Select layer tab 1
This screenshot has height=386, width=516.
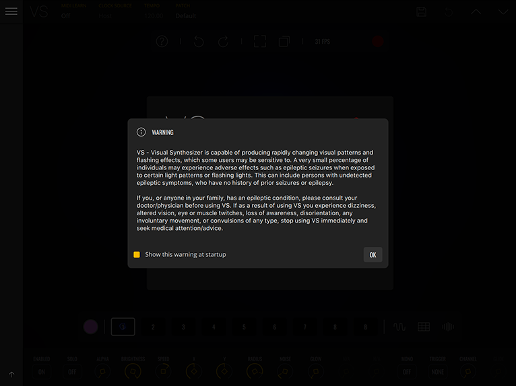[123, 327]
